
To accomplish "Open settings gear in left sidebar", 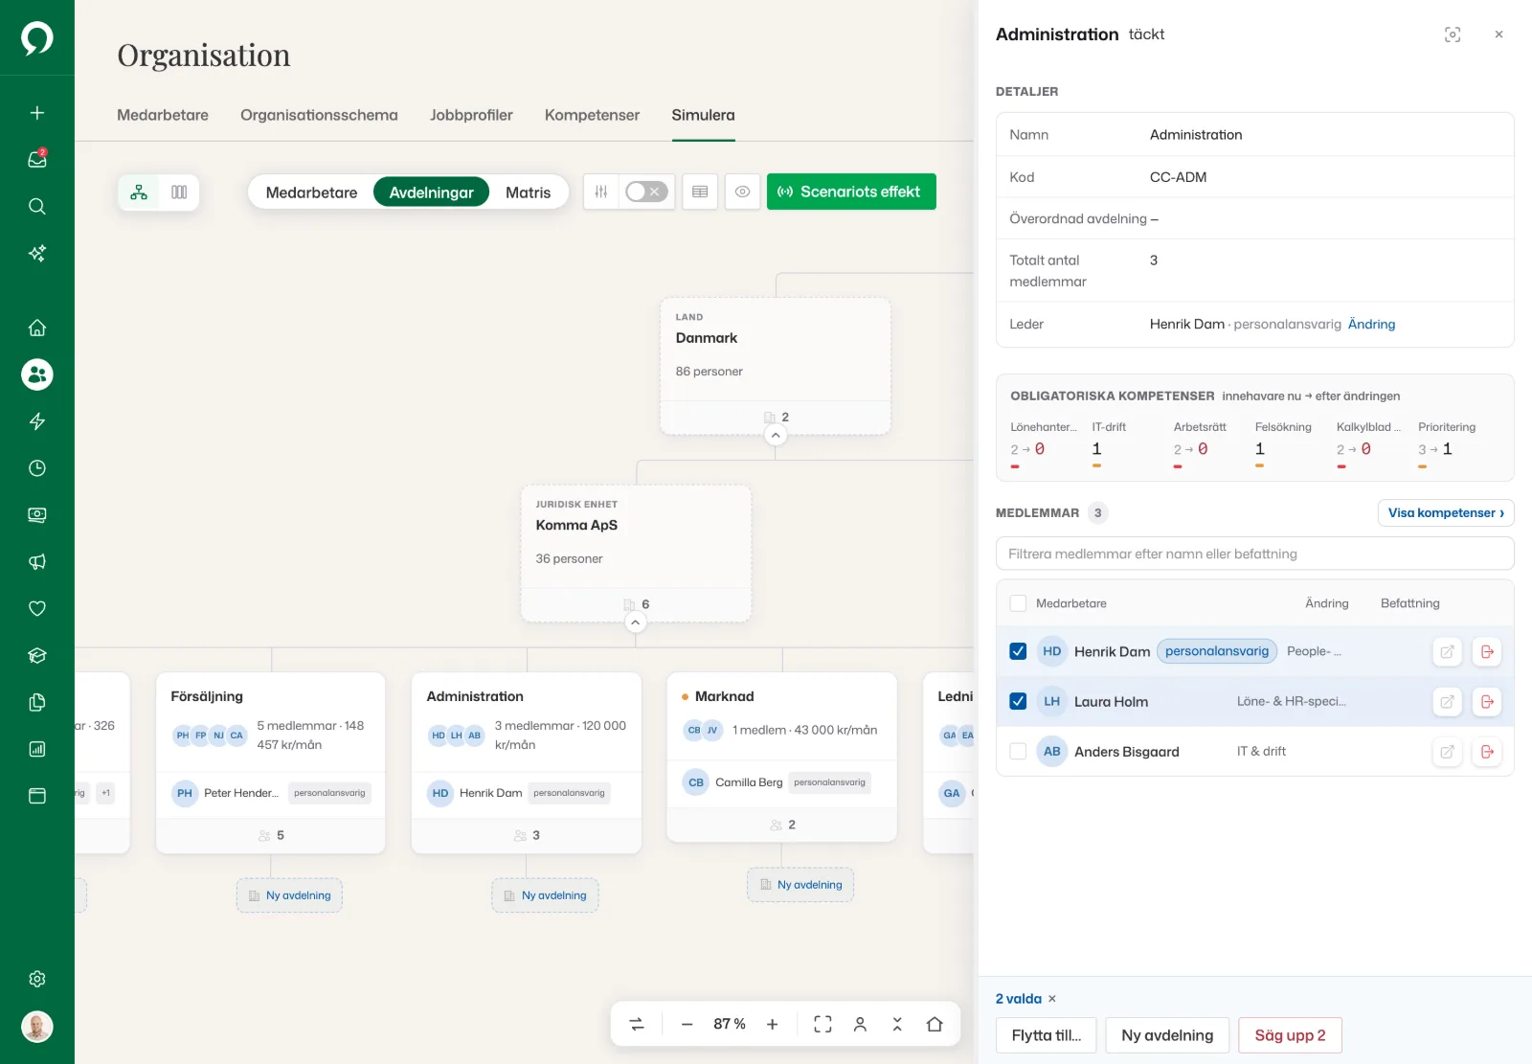I will [37, 979].
